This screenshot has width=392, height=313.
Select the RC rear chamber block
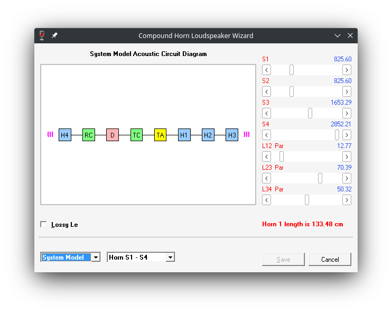pyautogui.click(x=89, y=135)
